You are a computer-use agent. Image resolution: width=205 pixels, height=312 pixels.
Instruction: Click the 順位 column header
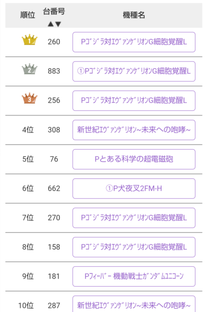pos(28,15)
